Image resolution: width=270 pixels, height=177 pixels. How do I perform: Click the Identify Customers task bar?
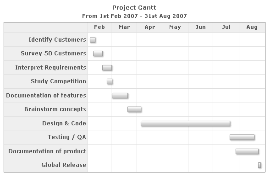click(x=93, y=40)
